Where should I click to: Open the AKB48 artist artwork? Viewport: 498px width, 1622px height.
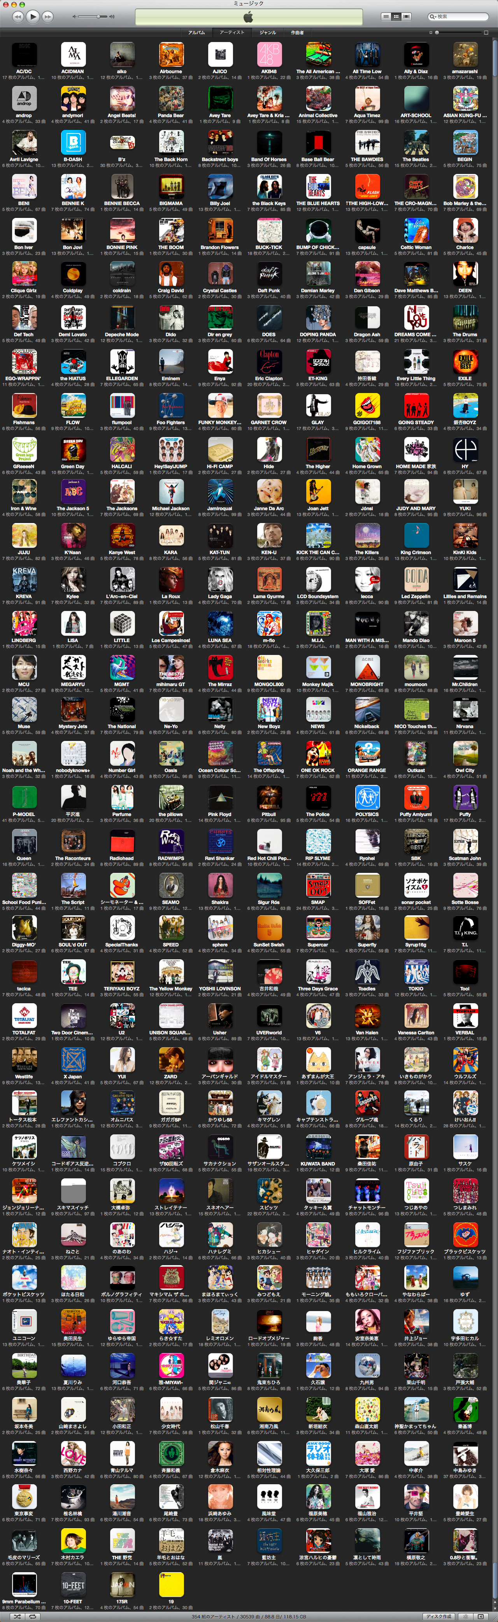click(x=269, y=55)
